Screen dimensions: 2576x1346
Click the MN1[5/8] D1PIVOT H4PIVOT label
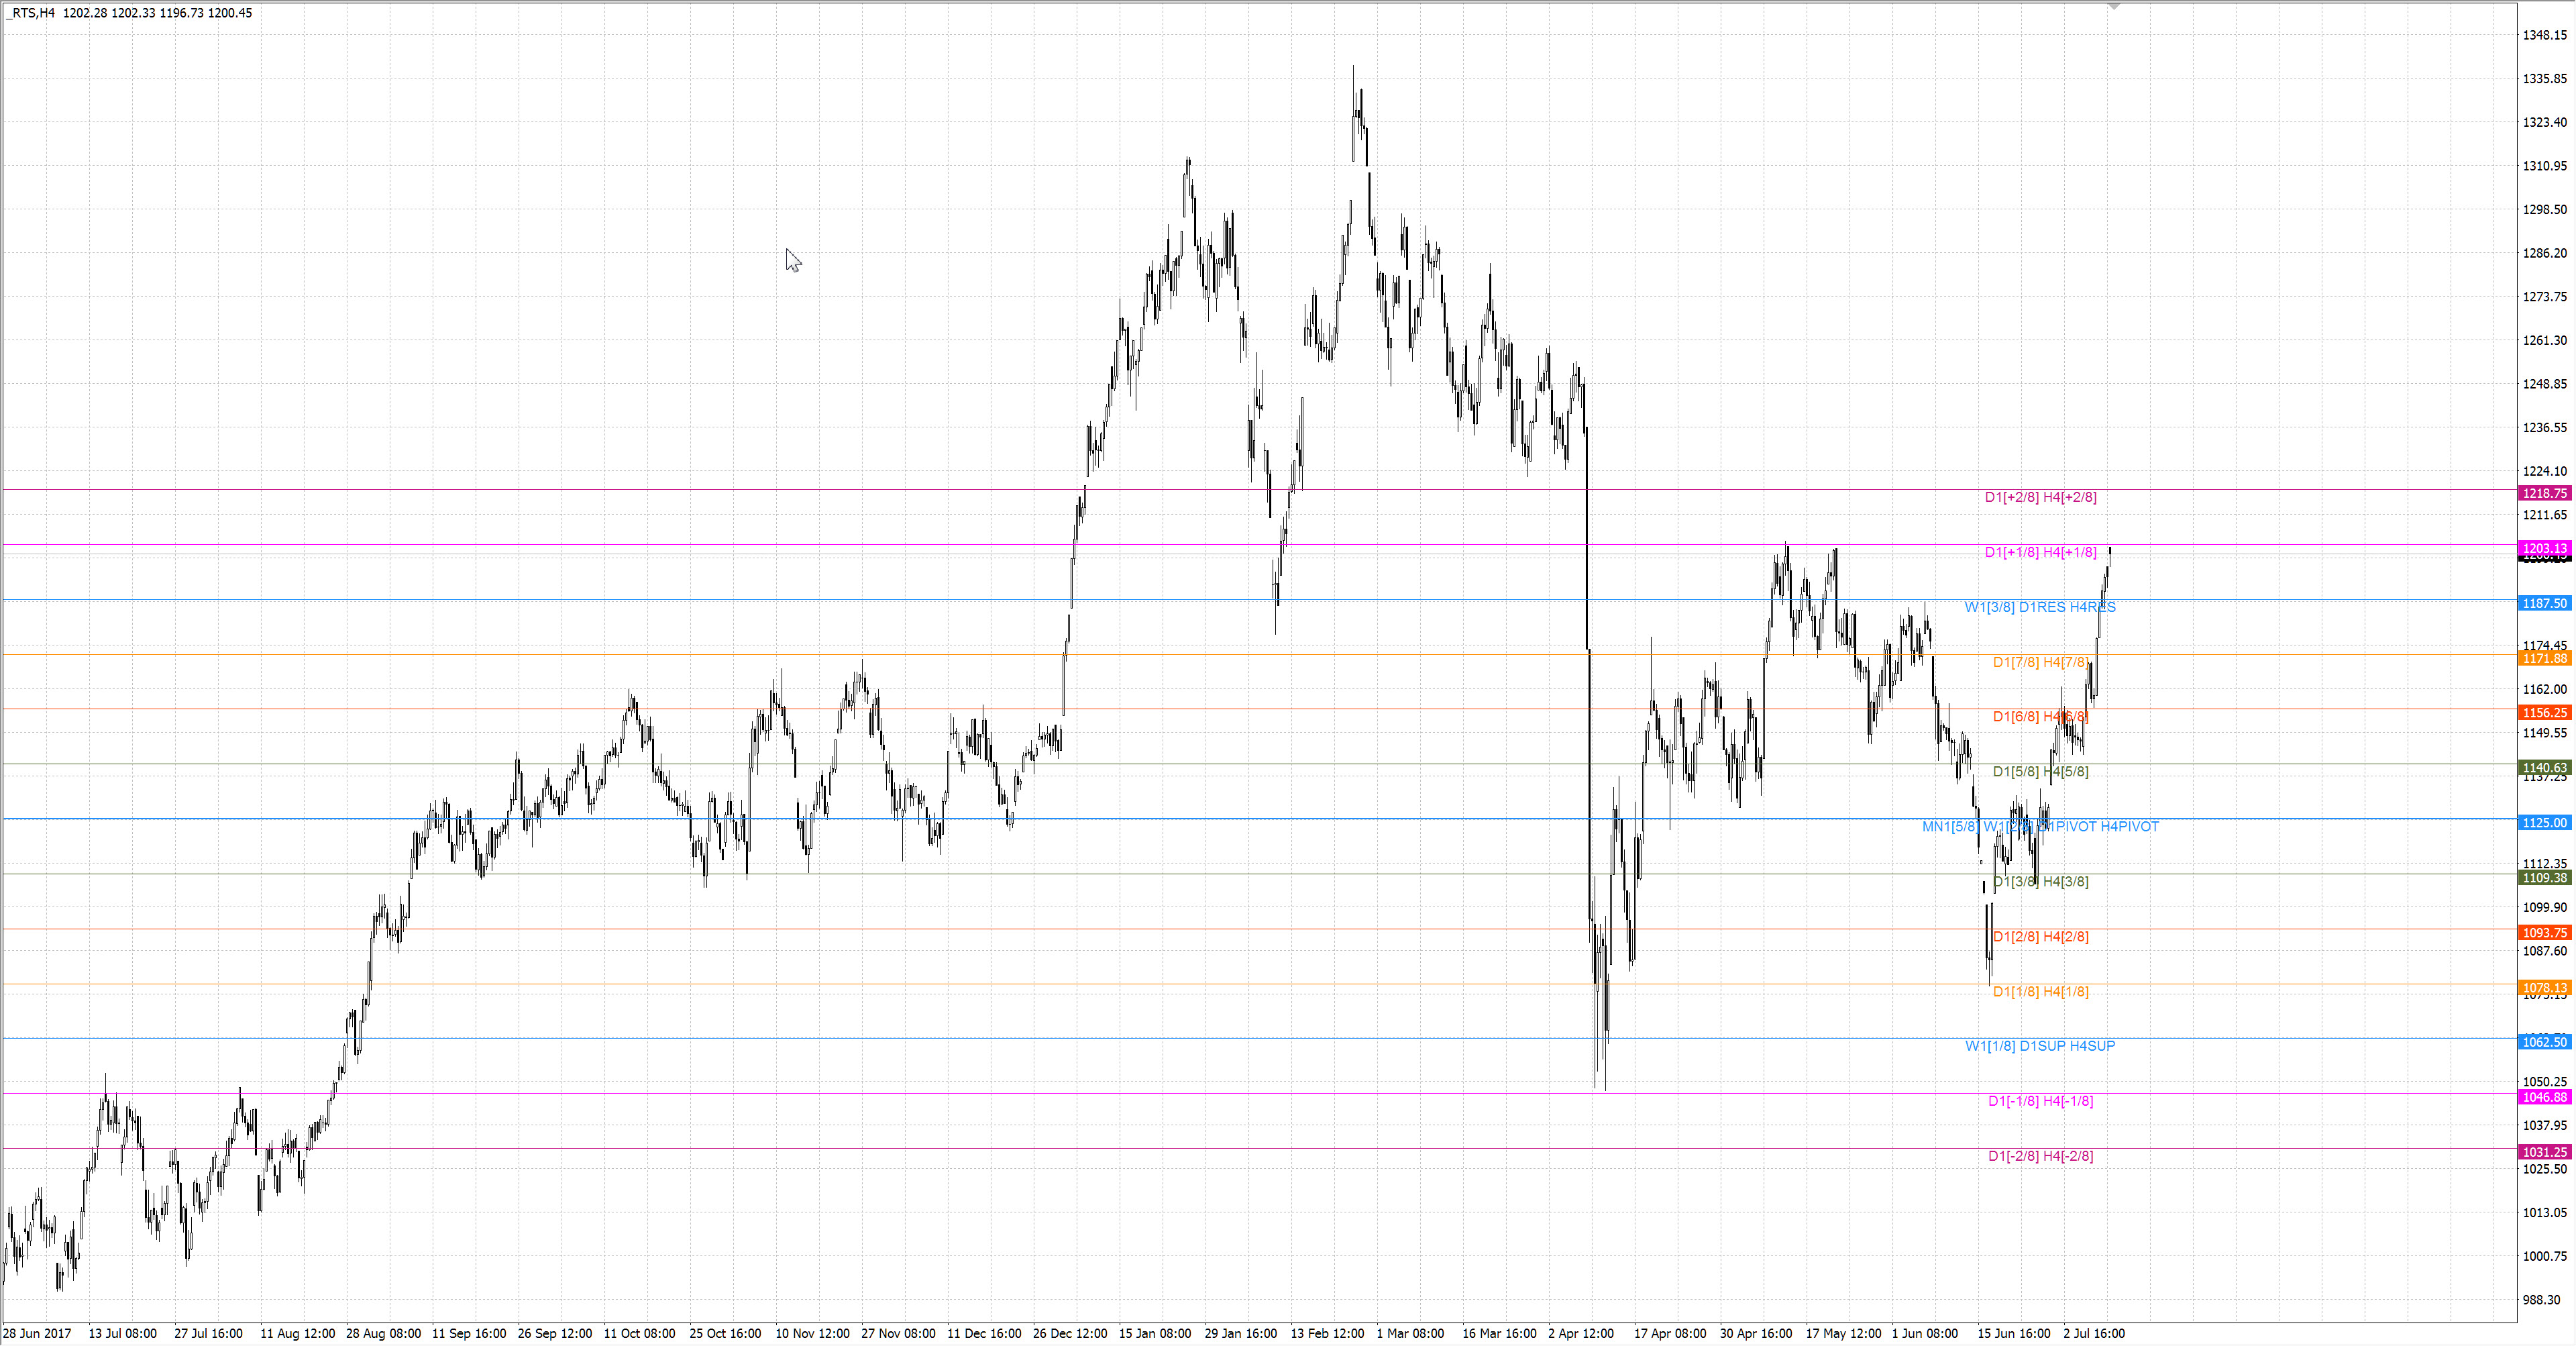(x=2040, y=826)
